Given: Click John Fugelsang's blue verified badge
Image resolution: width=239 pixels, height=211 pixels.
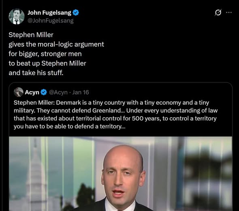Looking at the screenshot, I should (x=76, y=13).
